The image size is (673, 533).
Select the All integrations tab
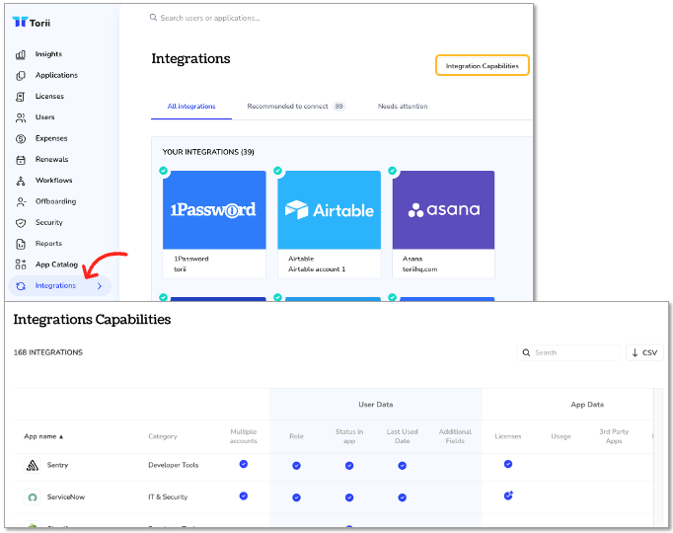191,107
